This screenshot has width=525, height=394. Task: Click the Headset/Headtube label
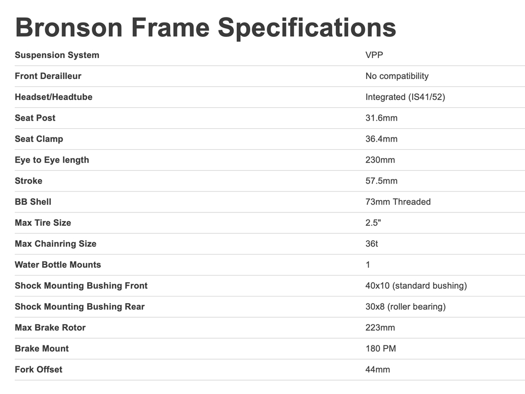click(x=53, y=97)
